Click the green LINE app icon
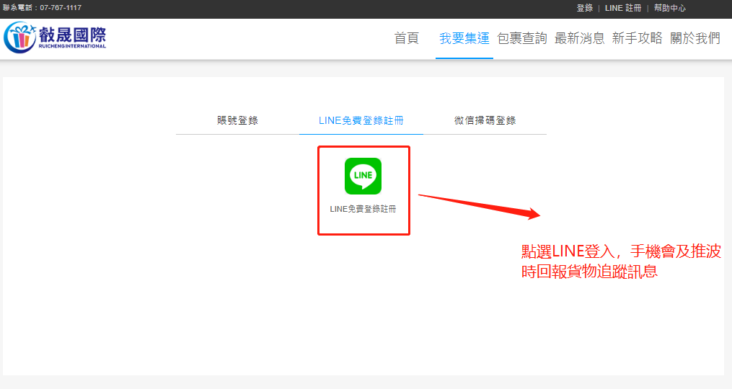 point(363,176)
